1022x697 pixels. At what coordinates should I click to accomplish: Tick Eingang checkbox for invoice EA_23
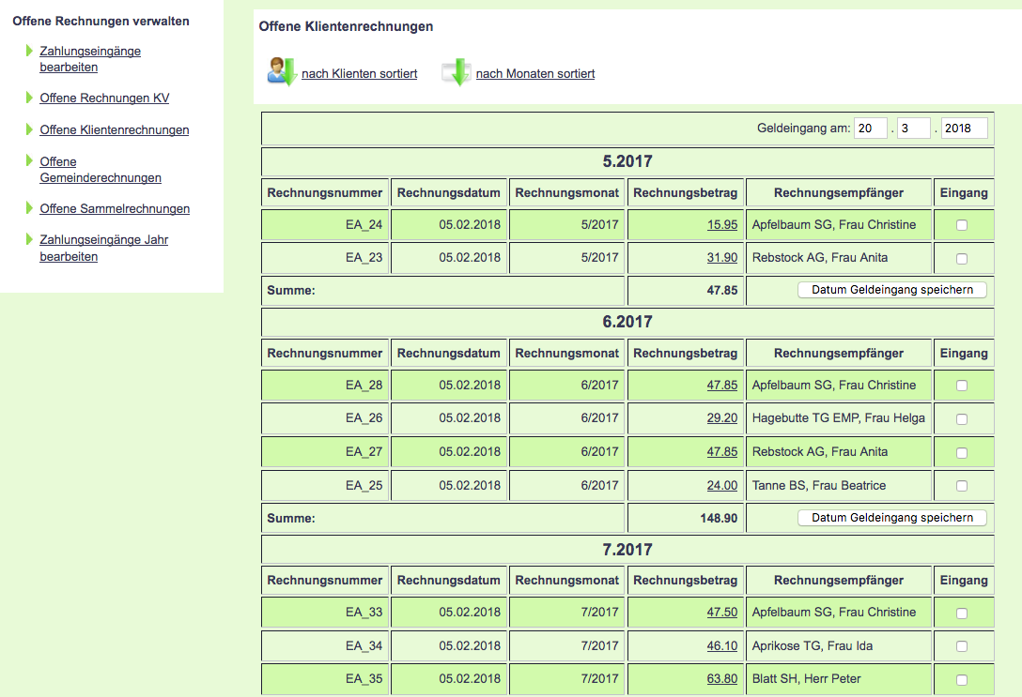[x=961, y=258]
